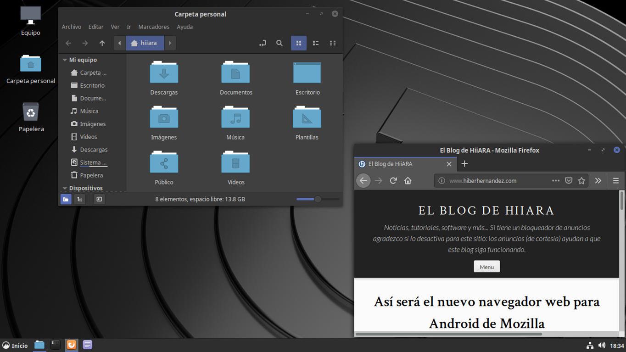Image resolution: width=626 pixels, height=352 pixels.
Task: Collapse the Dispositivos section
Action: 65,188
